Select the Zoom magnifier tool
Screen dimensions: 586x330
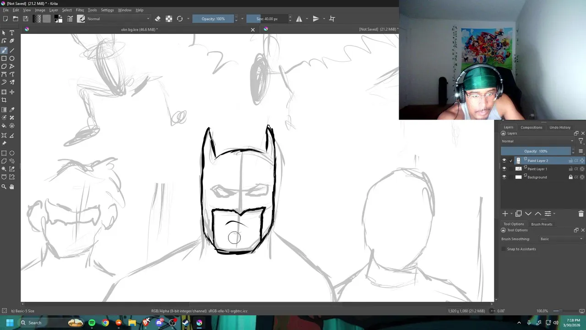tap(4, 187)
